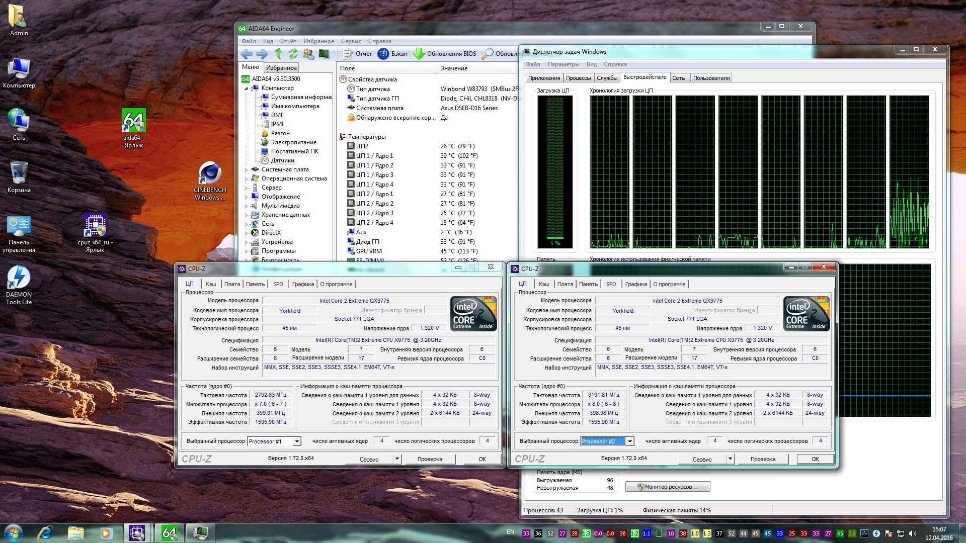Screen dimensions: 966x543
Task: Click the green refresh icon in AIDA64
Action: [x=293, y=54]
